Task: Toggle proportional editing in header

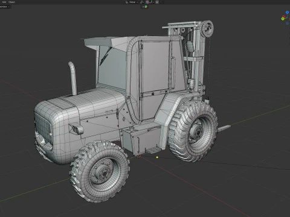Action: (x=157, y=2)
